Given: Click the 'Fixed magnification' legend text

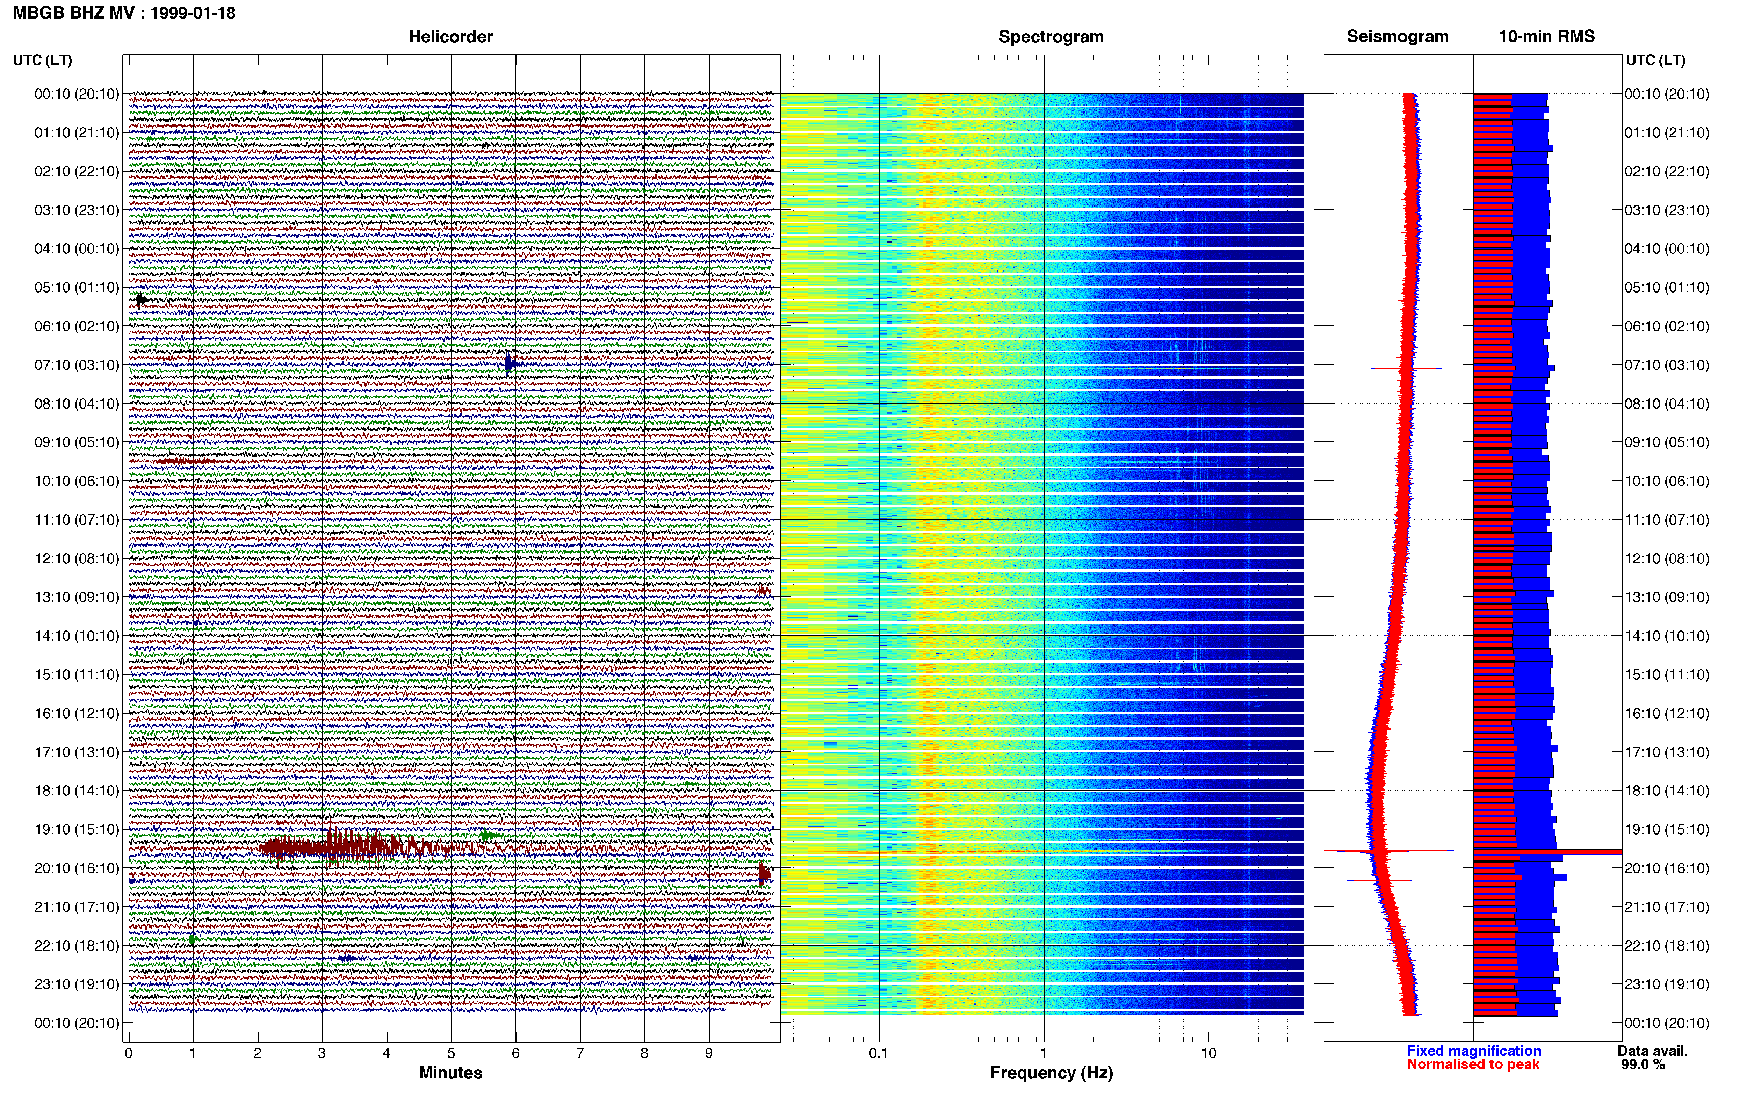Looking at the screenshot, I should (x=1473, y=1051).
